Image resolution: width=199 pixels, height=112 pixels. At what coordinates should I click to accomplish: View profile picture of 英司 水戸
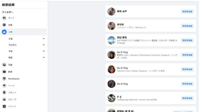coord(111,12)
